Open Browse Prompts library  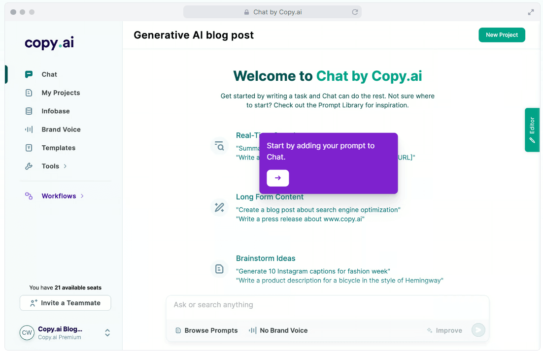[x=206, y=330]
